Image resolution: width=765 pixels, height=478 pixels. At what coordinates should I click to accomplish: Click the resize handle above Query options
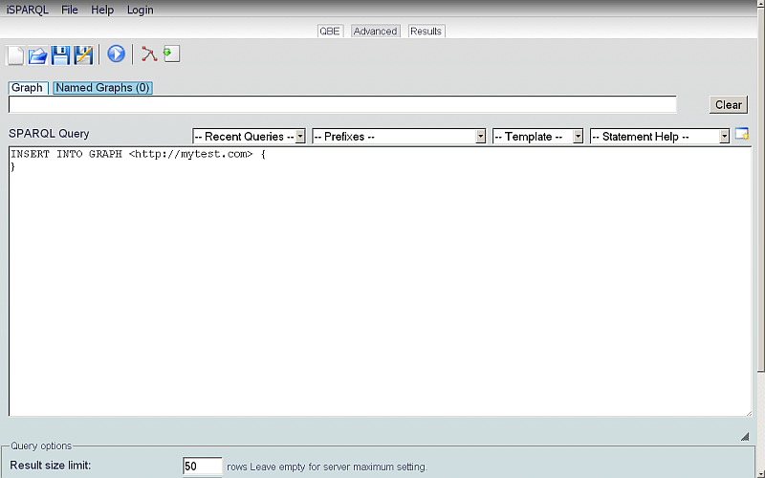click(x=745, y=437)
